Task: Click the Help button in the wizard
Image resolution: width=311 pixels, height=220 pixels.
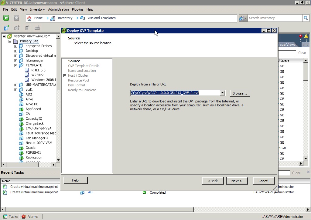Action: pos(75,180)
